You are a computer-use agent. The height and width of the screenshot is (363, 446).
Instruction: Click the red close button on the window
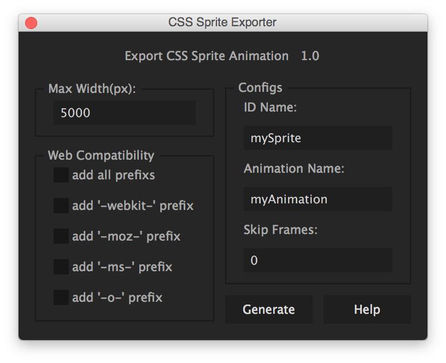(31, 22)
